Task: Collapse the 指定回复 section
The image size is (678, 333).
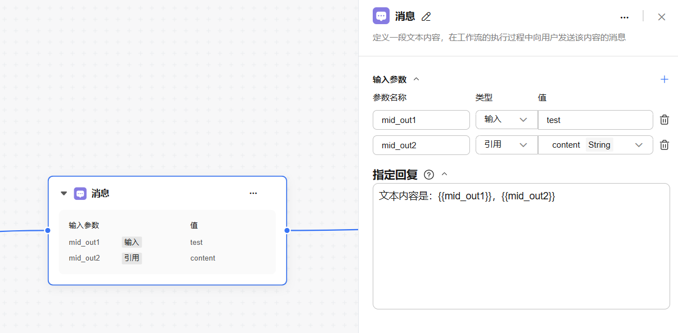Action: tap(444, 175)
